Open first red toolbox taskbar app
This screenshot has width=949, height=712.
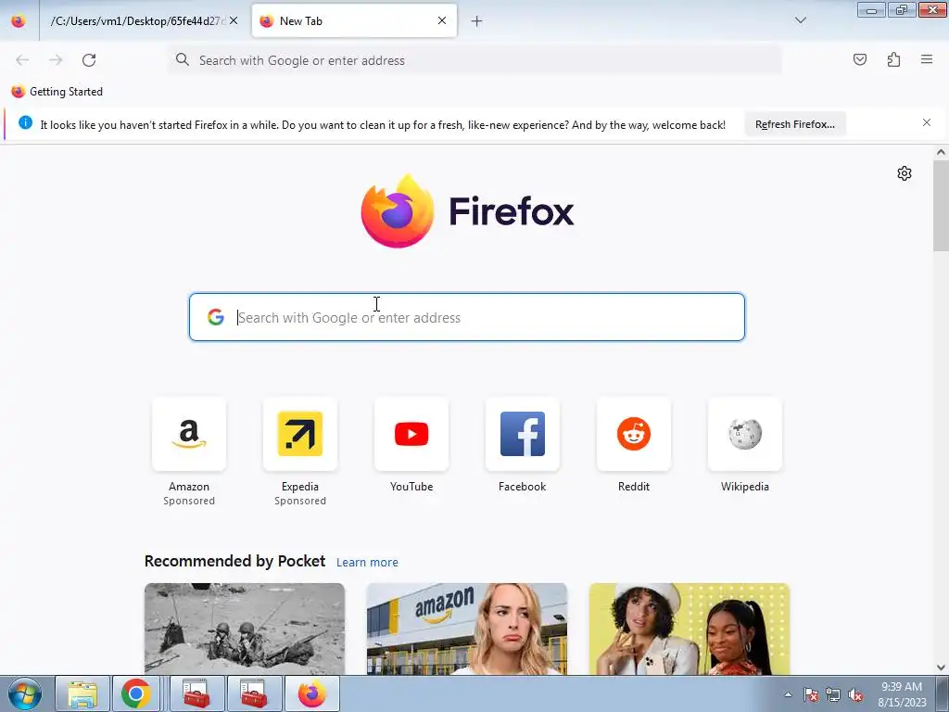pyautogui.click(x=196, y=693)
